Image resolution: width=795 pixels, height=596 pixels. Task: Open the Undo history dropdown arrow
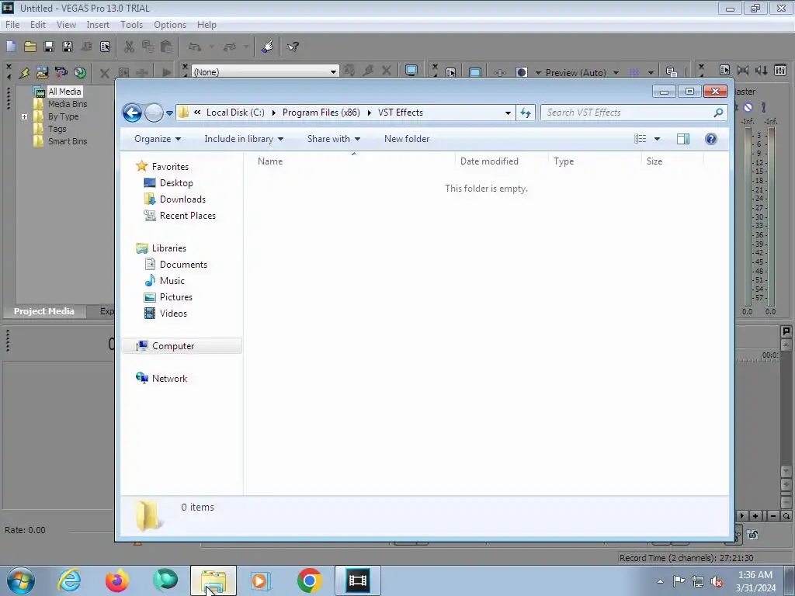tap(212, 47)
